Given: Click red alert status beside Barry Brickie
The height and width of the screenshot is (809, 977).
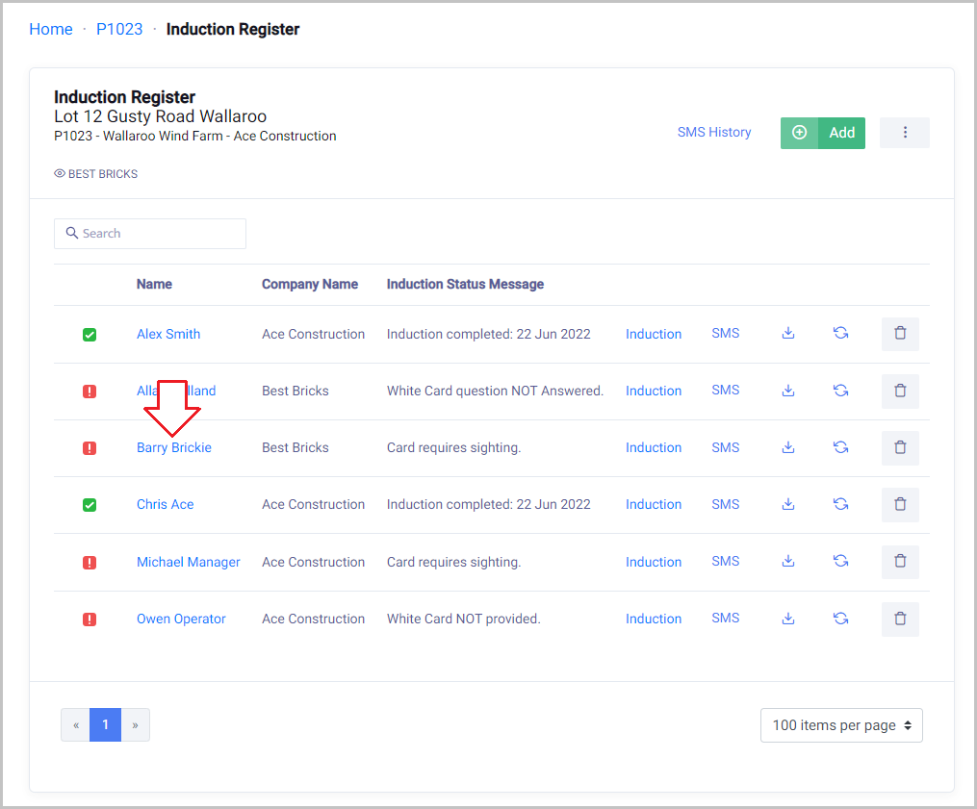Looking at the screenshot, I should [90, 448].
